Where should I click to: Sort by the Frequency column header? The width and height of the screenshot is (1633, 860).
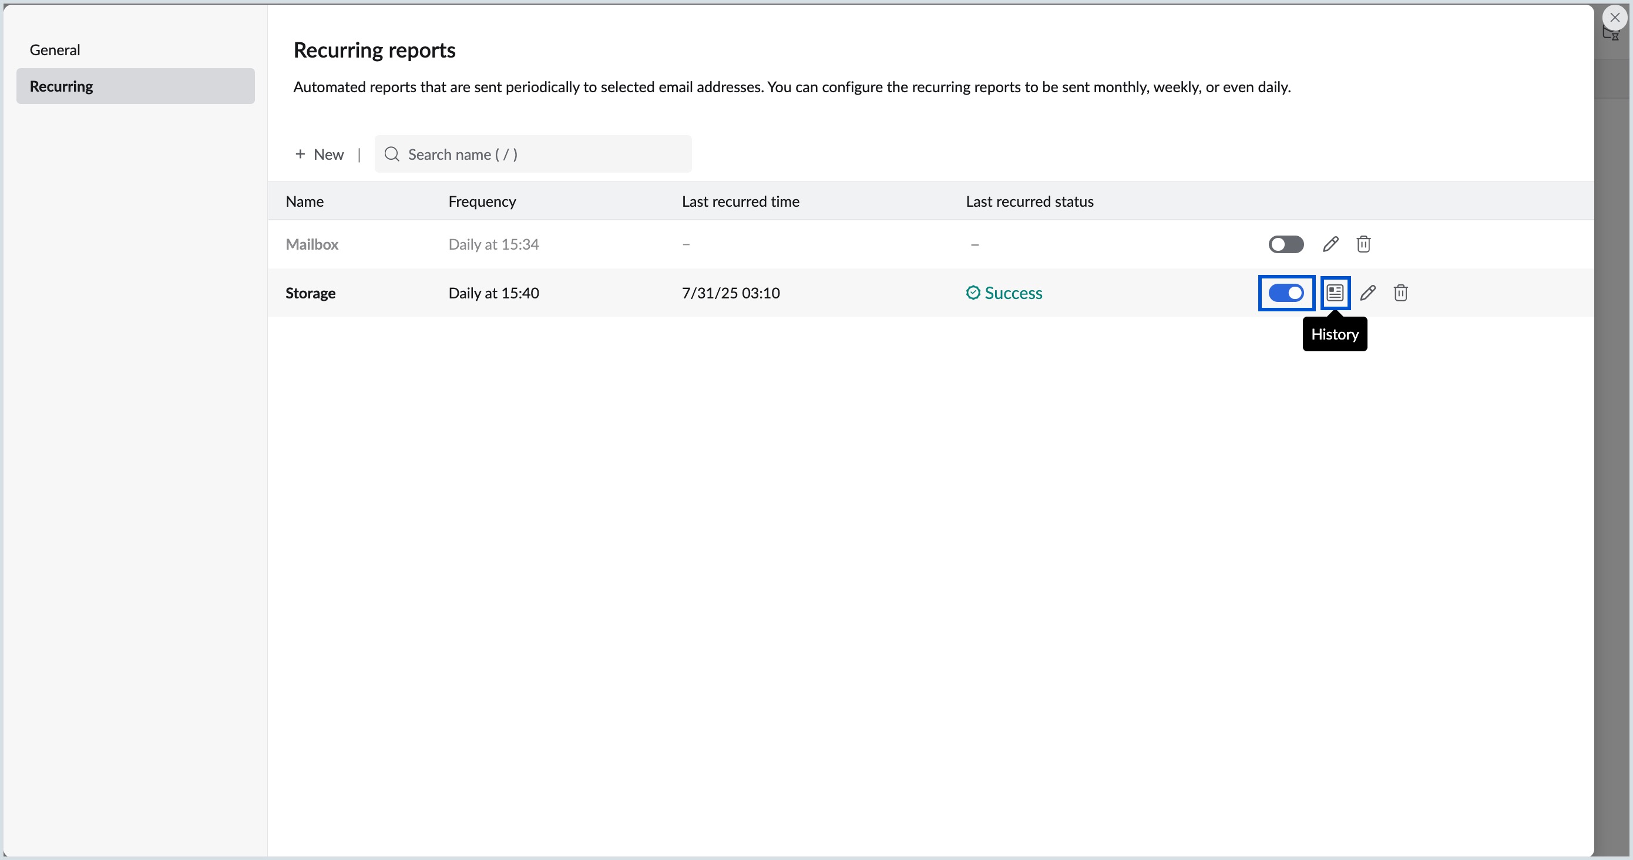[x=482, y=201]
